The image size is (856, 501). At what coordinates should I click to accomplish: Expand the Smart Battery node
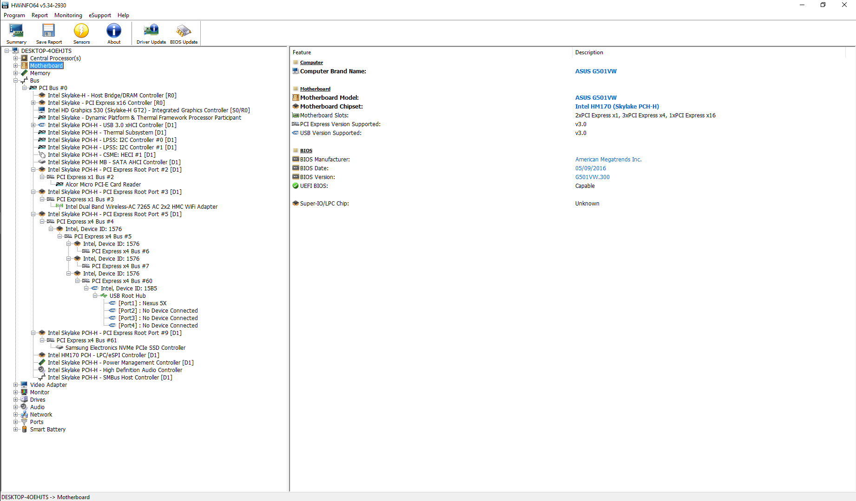point(15,429)
